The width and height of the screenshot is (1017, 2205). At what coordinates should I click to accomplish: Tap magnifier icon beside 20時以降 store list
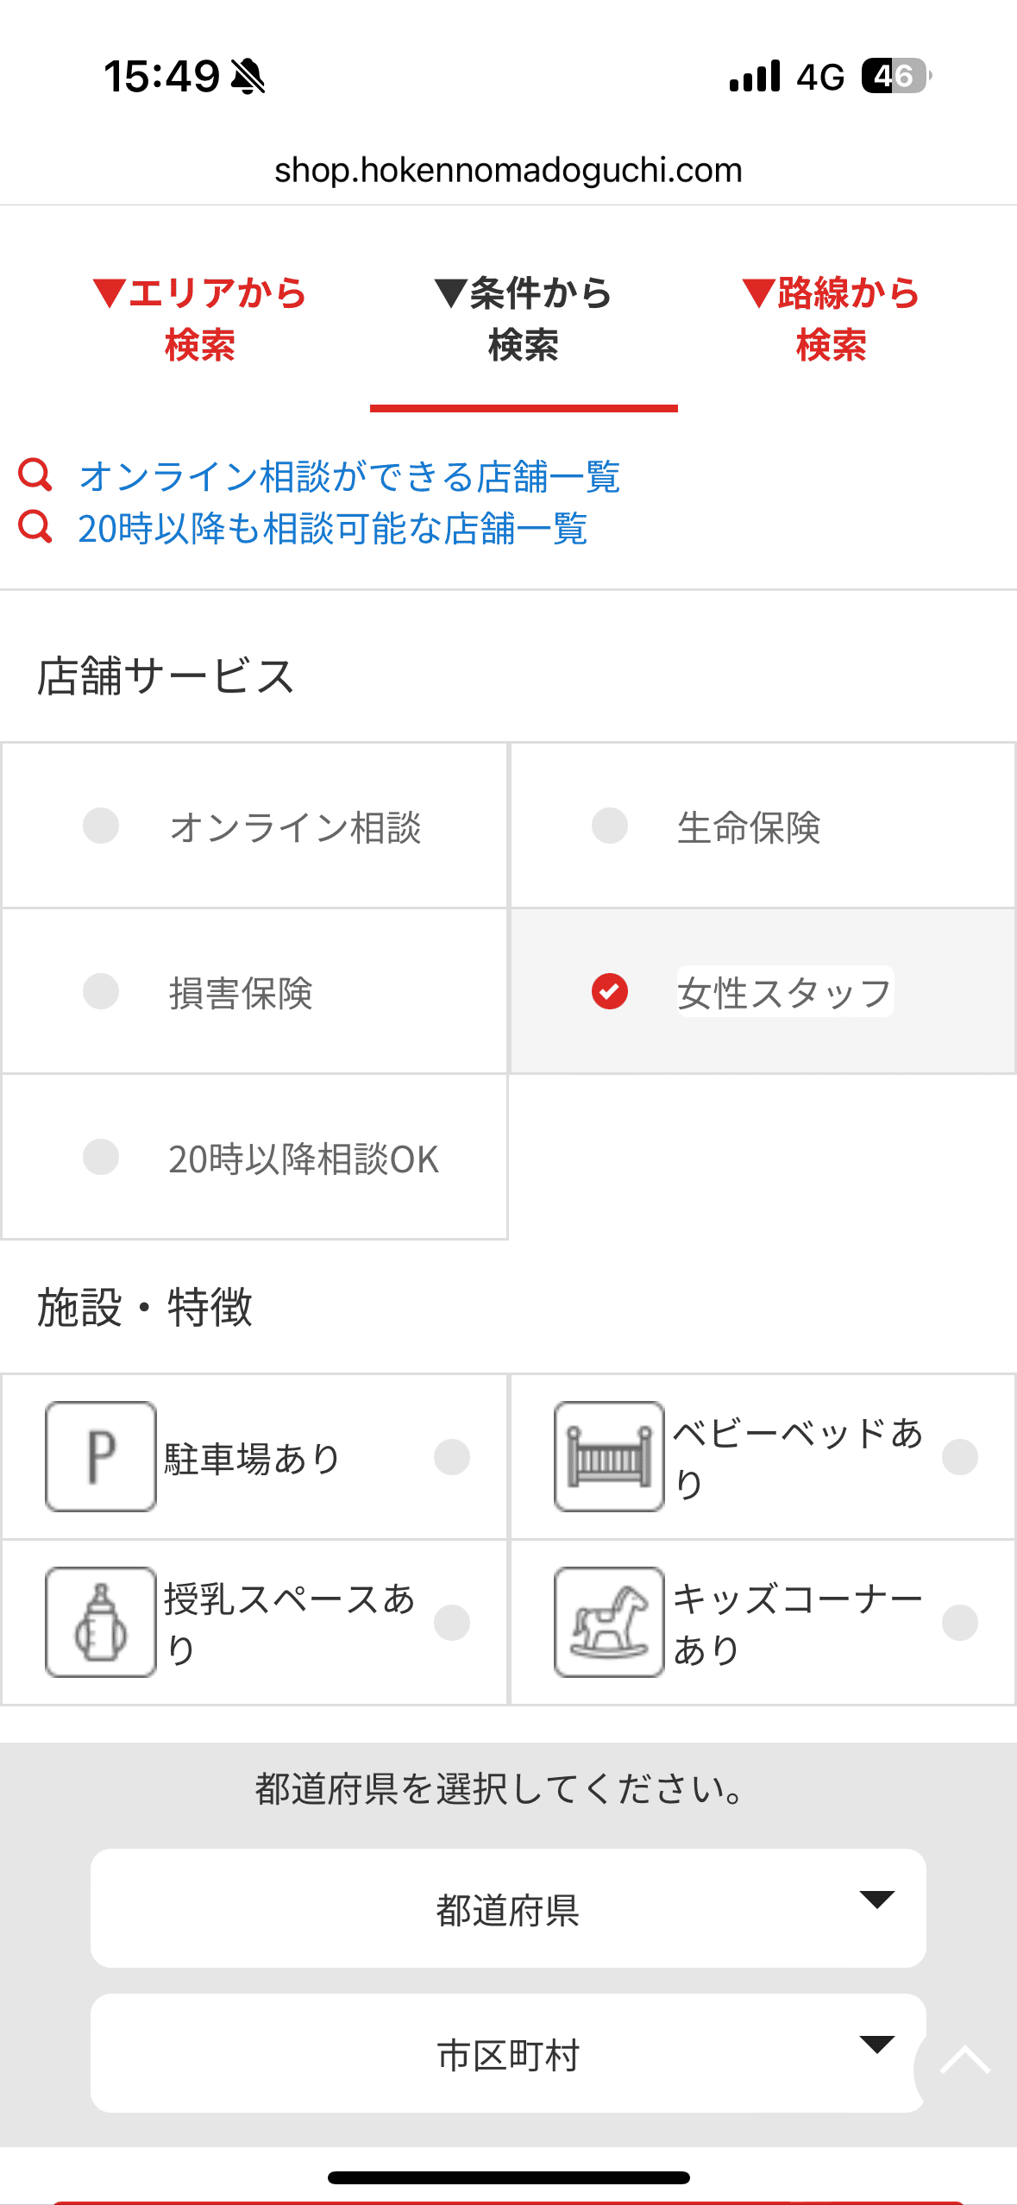coord(35,526)
